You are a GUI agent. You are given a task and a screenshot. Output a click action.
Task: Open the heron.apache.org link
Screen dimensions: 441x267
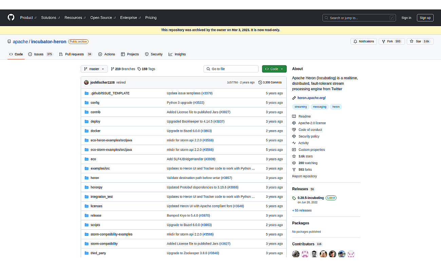(311, 98)
